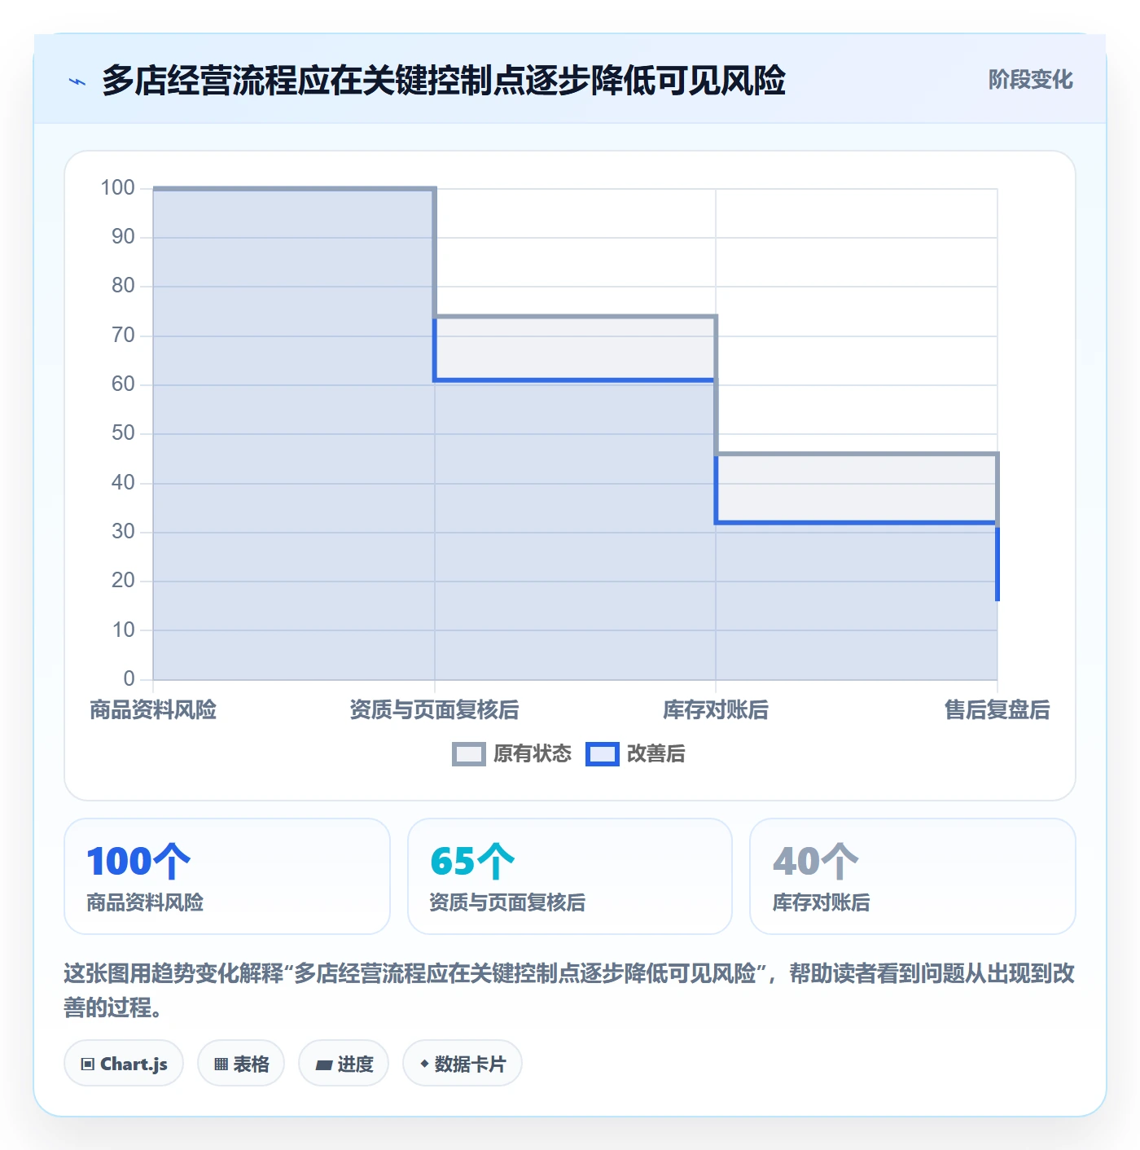Select the 表格 tag chip
Image resolution: width=1140 pixels, height=1150 pixels.
click(x=241, y=1064)
